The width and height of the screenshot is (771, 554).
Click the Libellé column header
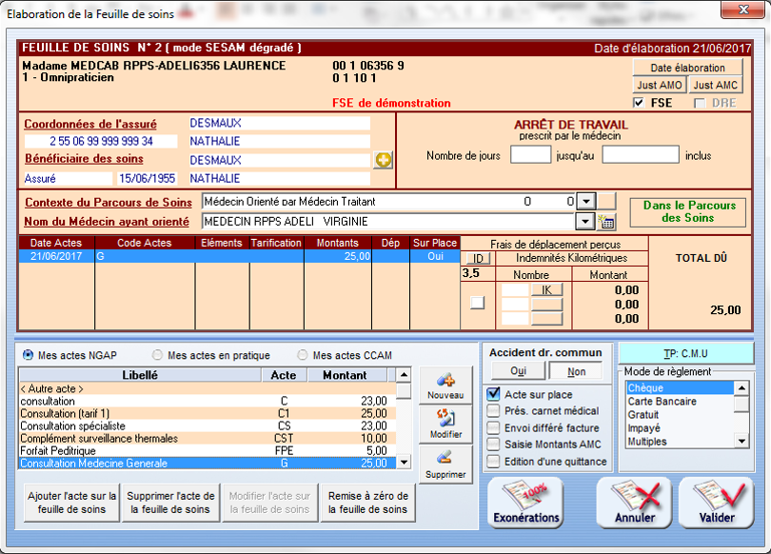[x=140, y=375]
